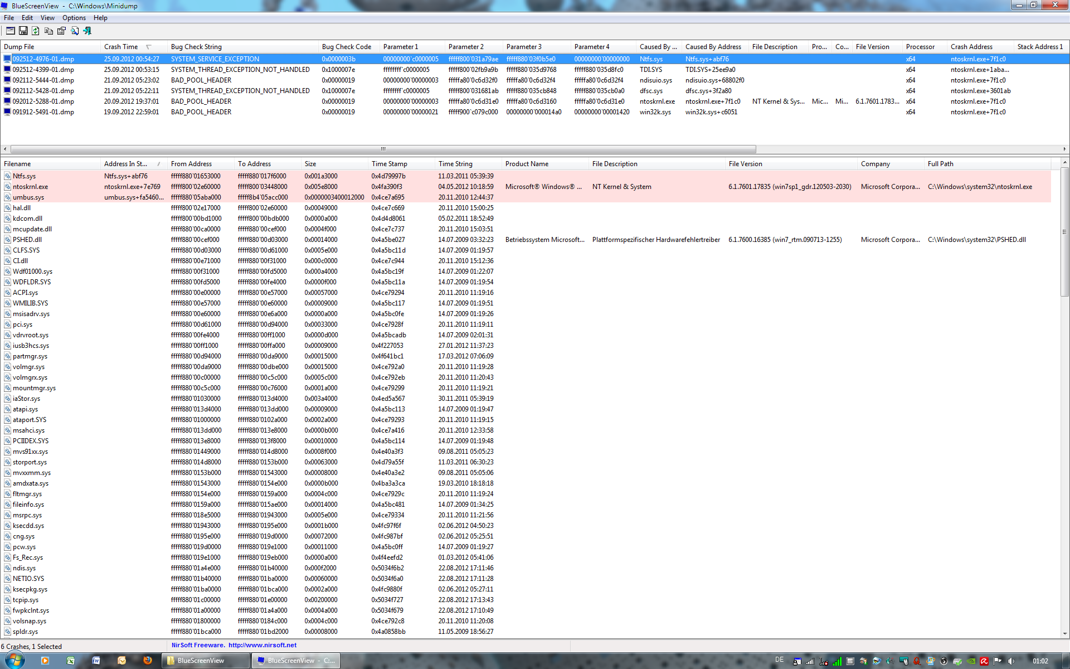Click the Refresh toolbar icon
Image resolution: width=1070 pixels, height=669 pixels.
(x=36, y=31)
